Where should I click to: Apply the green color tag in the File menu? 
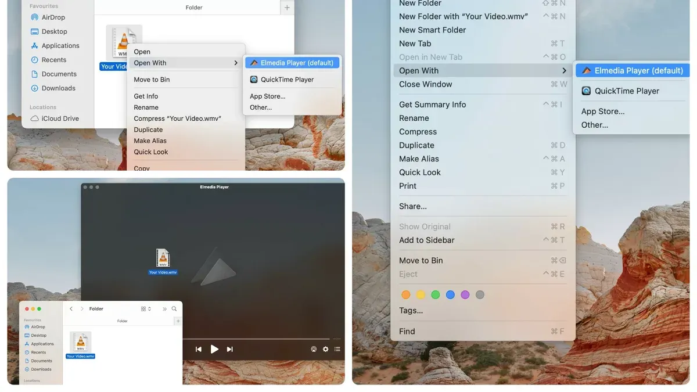[x=436, y=295]
